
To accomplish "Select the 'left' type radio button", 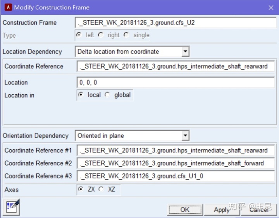I will pyautogui.click(x=79, y=35).
